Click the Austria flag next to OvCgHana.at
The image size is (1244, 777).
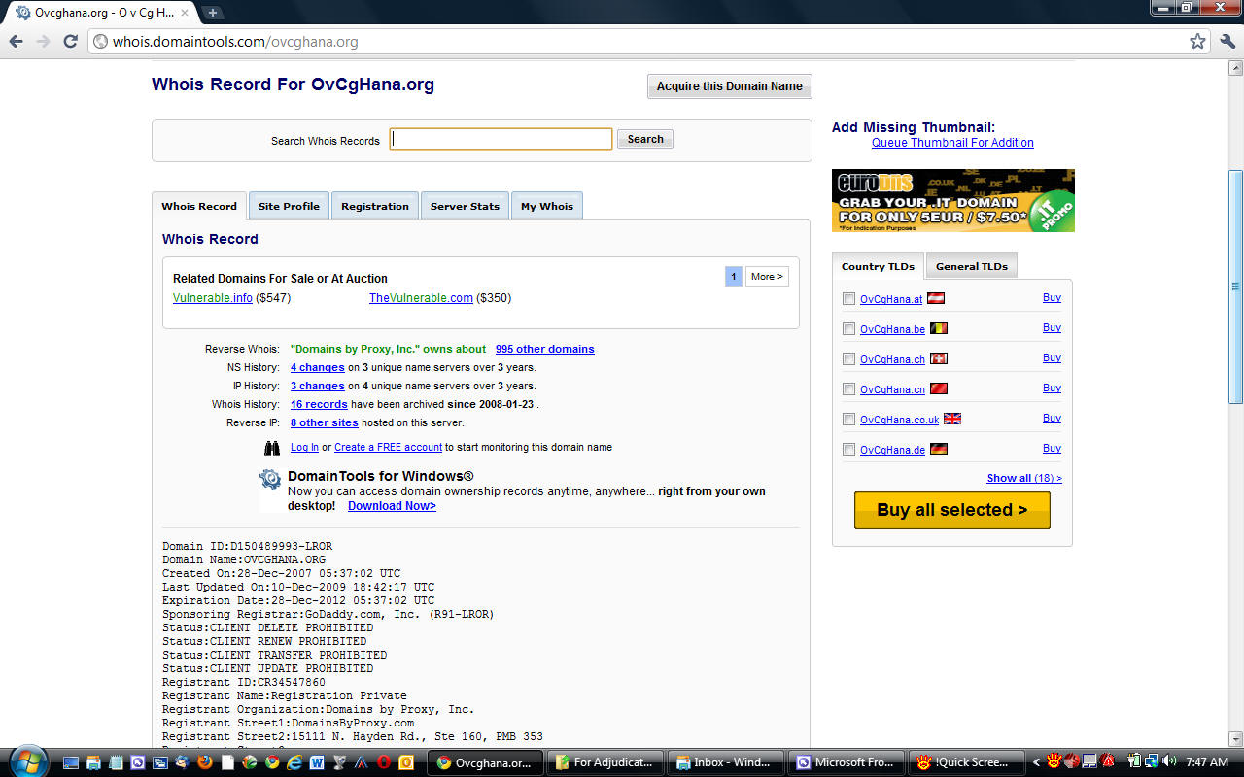click(x=936, y=298)
